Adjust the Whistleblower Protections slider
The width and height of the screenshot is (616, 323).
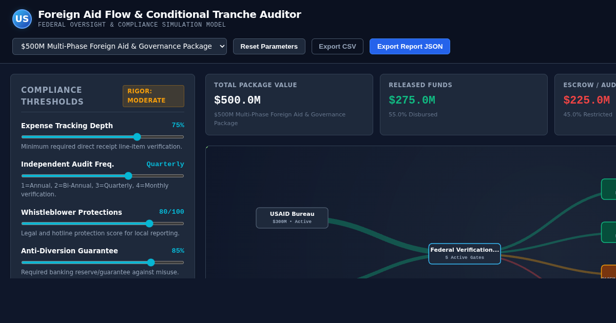[103, 224]
